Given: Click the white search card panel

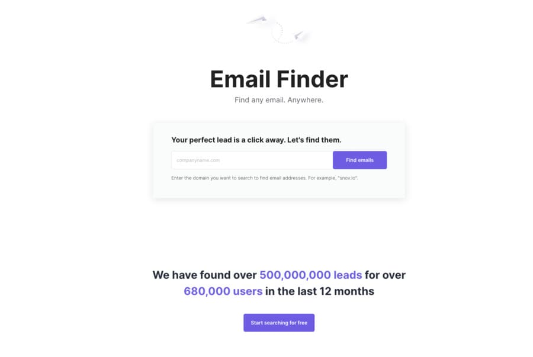Looking at the screenshot, I should pos(278,159).
